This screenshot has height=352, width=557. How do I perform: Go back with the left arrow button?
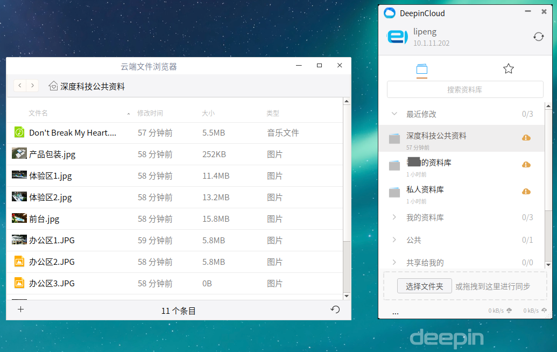20,86
